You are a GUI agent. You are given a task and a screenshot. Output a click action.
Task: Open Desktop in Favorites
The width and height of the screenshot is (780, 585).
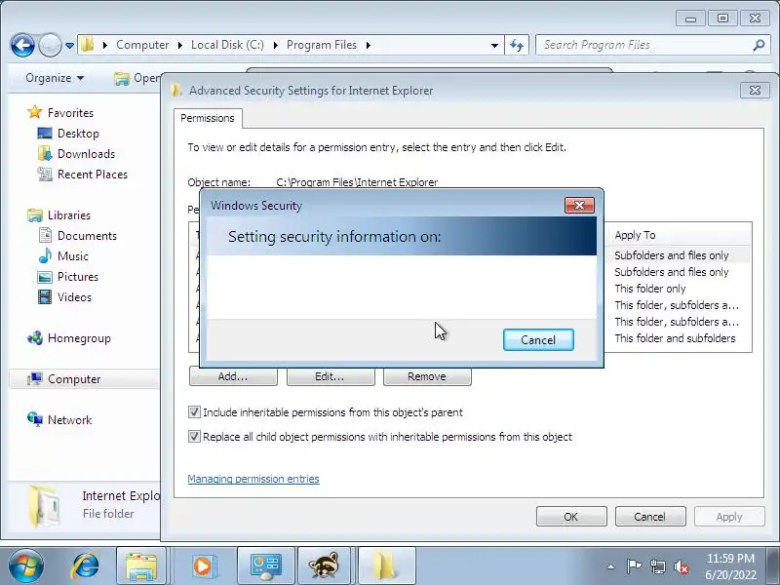tap(78, 134)
